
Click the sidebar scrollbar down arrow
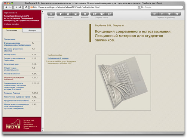coord(43,130)
